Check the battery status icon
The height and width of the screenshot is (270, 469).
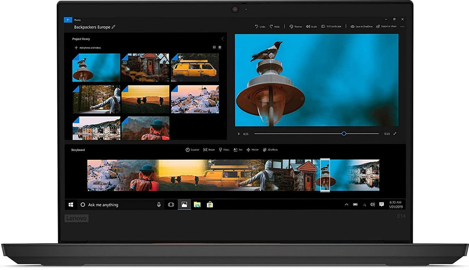pos(355,204)
